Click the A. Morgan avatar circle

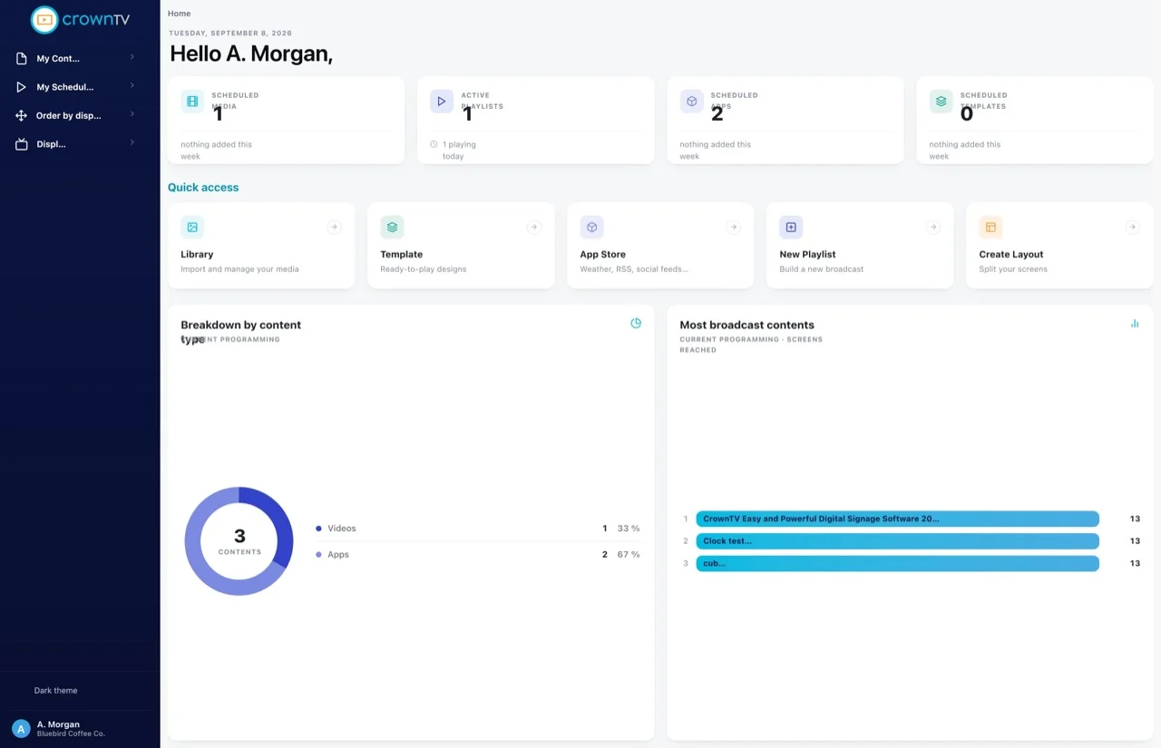pos(21,729)
